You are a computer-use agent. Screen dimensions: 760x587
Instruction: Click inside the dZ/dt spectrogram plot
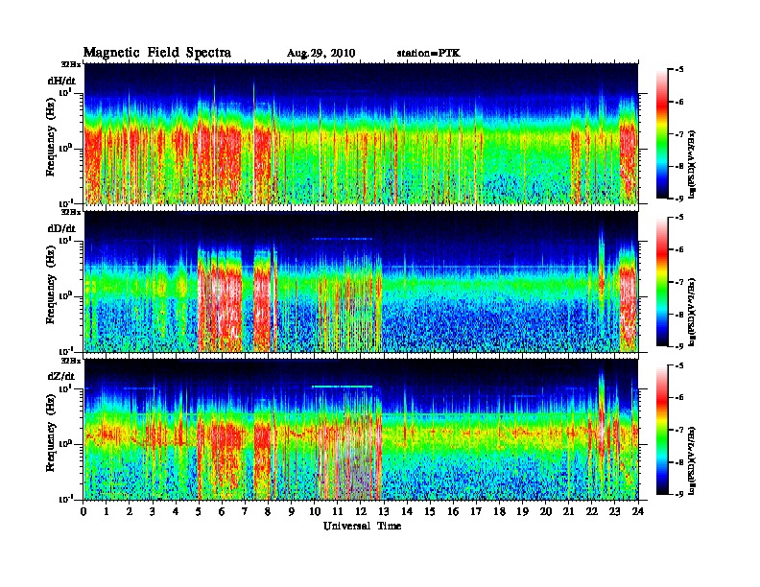[361, 430]
